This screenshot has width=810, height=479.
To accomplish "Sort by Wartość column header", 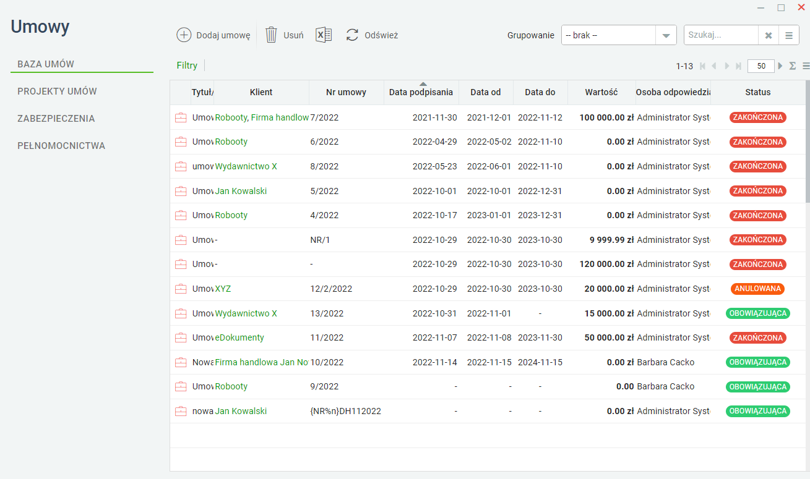I will point(601,92).
